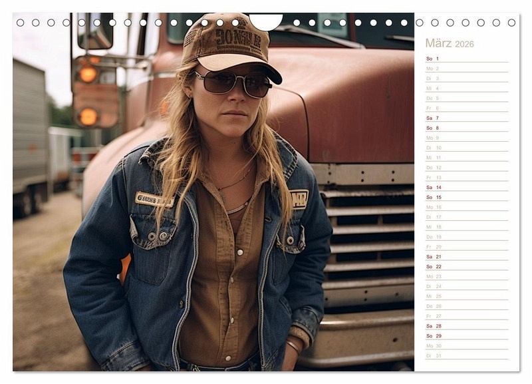Screen dimensions: 532x384
Task: Select the Sa 7 date row
Action: coord(466,118)
